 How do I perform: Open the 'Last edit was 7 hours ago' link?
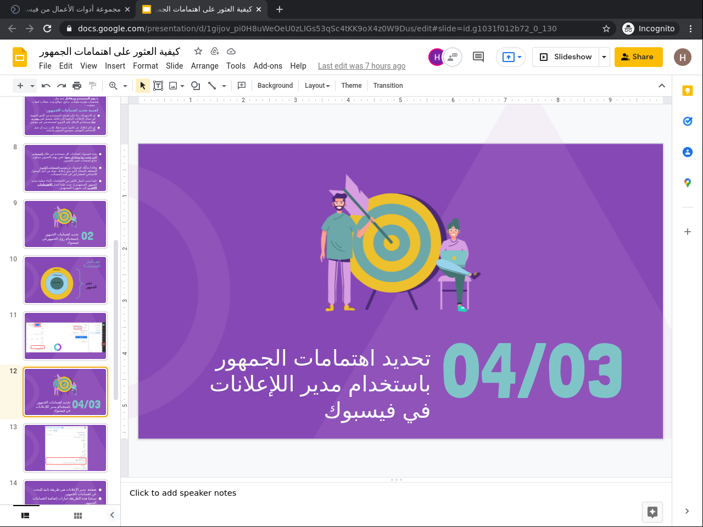[362, 66]
